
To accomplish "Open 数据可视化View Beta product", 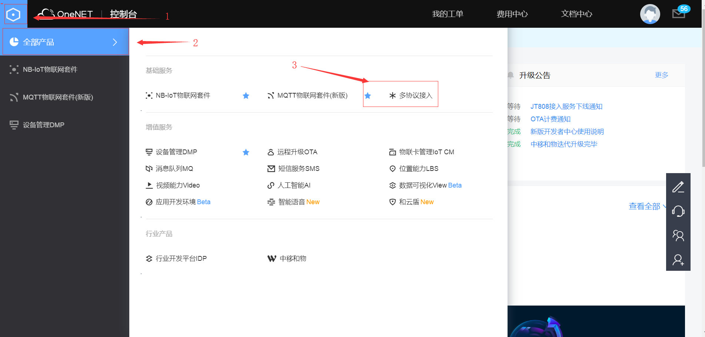I will (425, 185).
